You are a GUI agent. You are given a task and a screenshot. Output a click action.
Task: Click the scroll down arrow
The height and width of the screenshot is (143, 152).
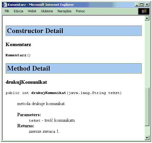147,138
